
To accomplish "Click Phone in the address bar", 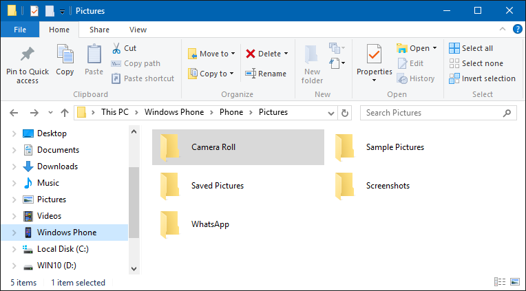I will click(231, 112).
